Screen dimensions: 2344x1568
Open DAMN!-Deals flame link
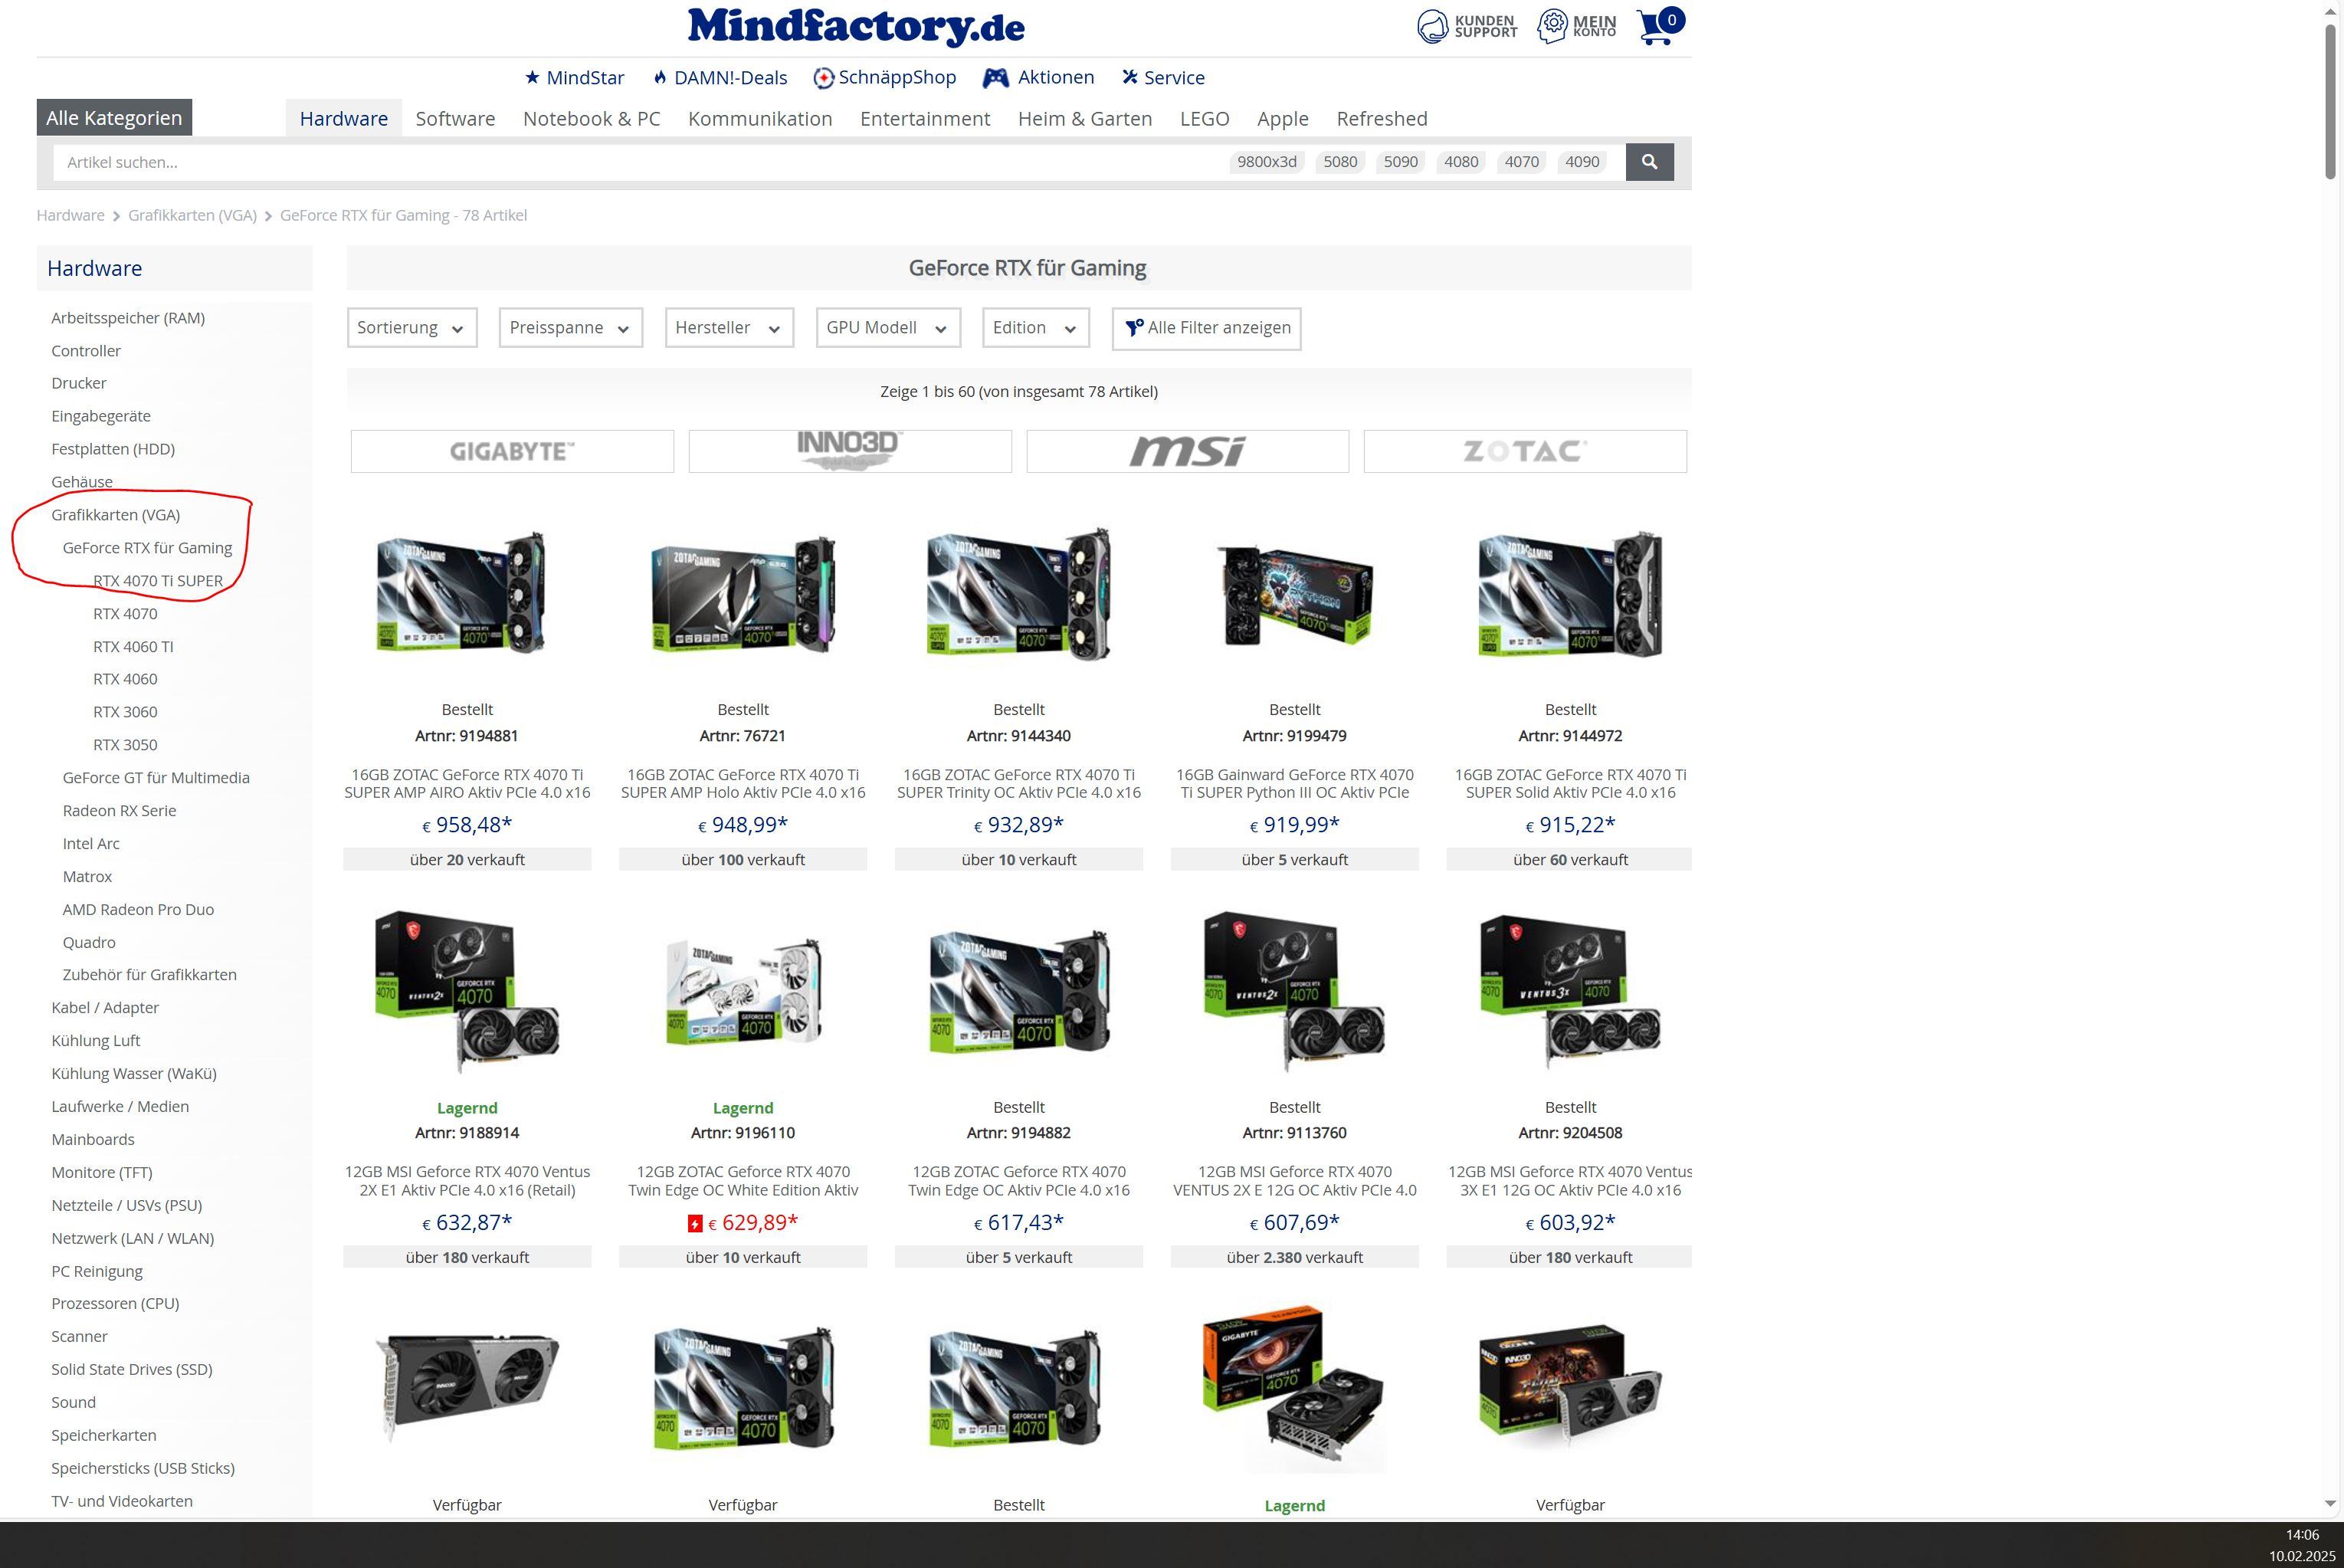point(720,78)
